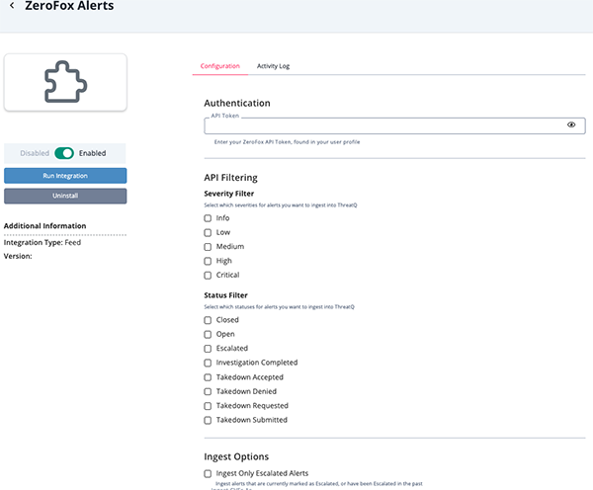Click the escalated alerts ingest description text

(319, 483)
